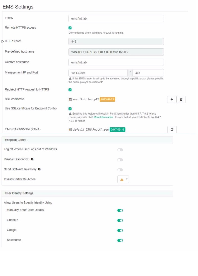
Task: Click info icon next to Disable Disconnect
Action: (32, 159)
